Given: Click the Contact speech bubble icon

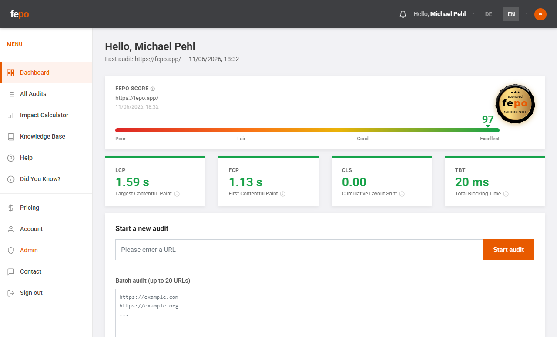Looking at the screenshot, I should click(11, 271).
